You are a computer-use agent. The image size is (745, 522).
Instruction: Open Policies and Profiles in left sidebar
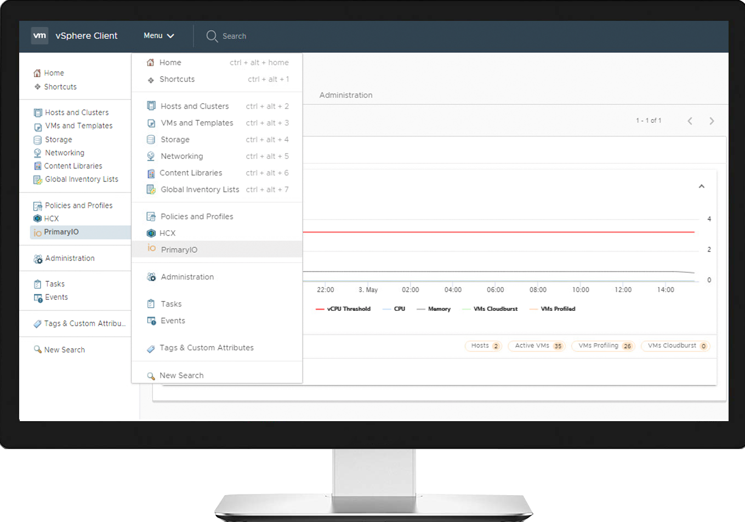79,206
